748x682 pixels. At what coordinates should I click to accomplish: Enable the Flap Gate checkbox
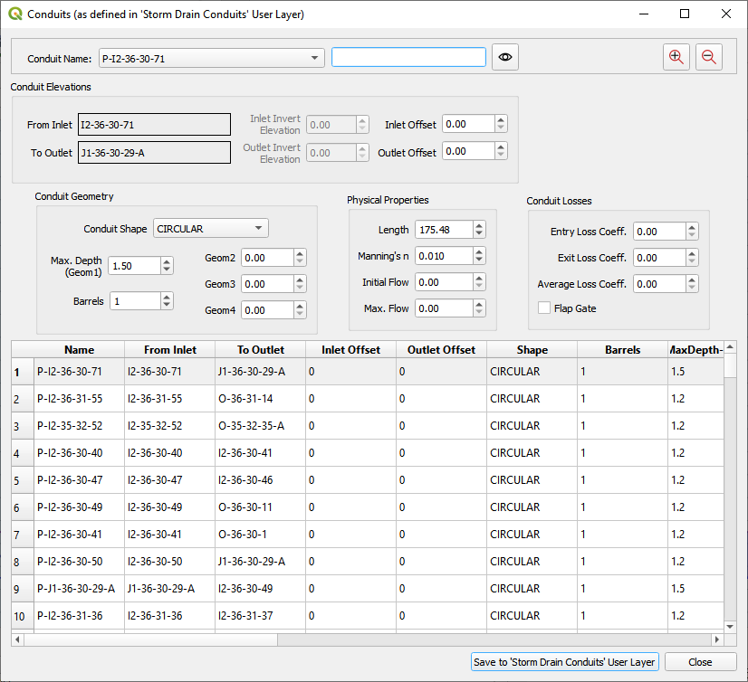(x=544, y=308)
